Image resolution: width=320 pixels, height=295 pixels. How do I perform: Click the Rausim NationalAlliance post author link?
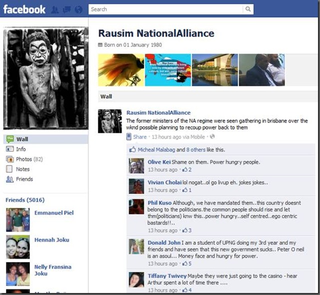(x=158, y=113)
